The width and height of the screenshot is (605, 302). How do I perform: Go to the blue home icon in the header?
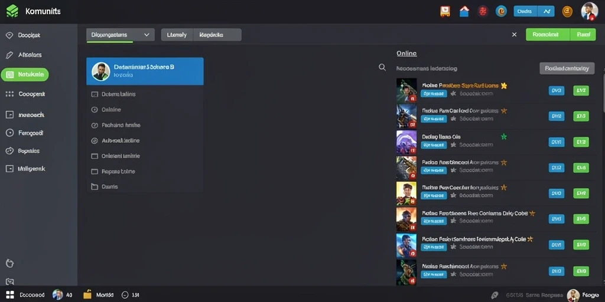point(464,11)
